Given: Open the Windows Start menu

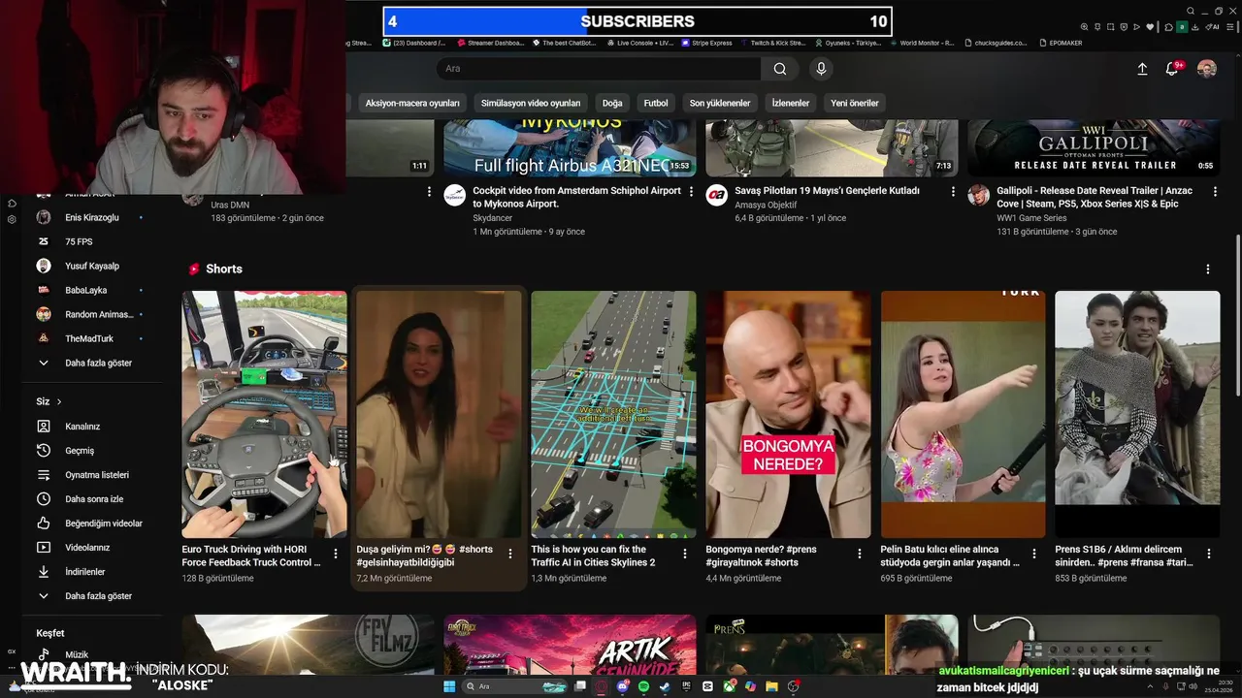Looking at the screenshot, I should [x=449, y=686].
